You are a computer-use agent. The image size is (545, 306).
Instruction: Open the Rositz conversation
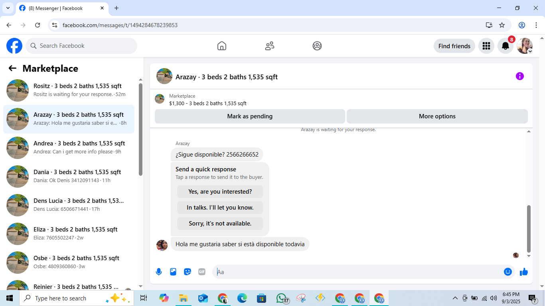tap(69, 90)
